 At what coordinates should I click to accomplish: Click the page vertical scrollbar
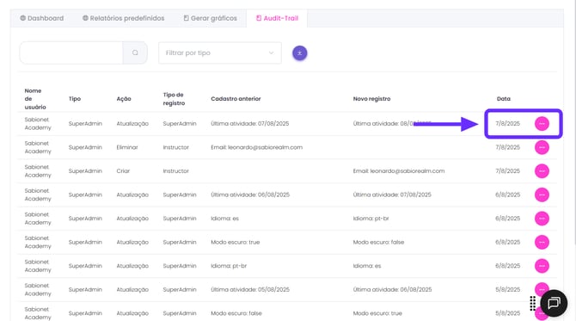[574, 121]
